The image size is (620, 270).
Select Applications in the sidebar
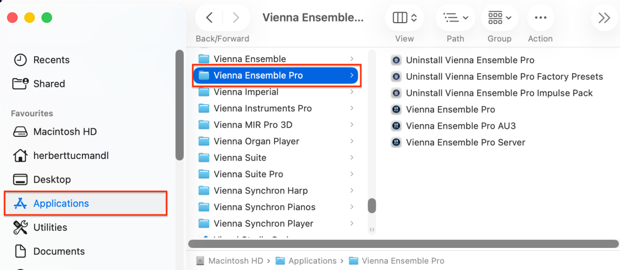coord(61,204)
